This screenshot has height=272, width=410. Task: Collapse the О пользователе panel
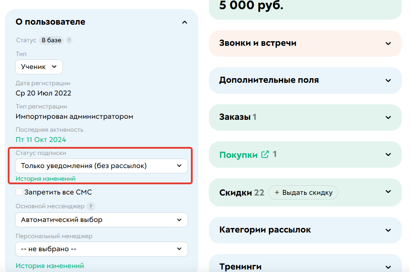point(185,22)
